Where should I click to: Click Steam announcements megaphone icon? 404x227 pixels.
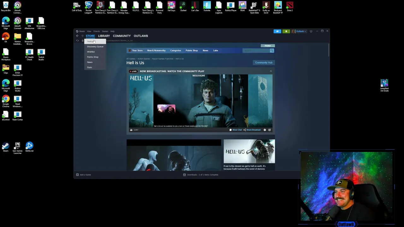coord(277,31)
